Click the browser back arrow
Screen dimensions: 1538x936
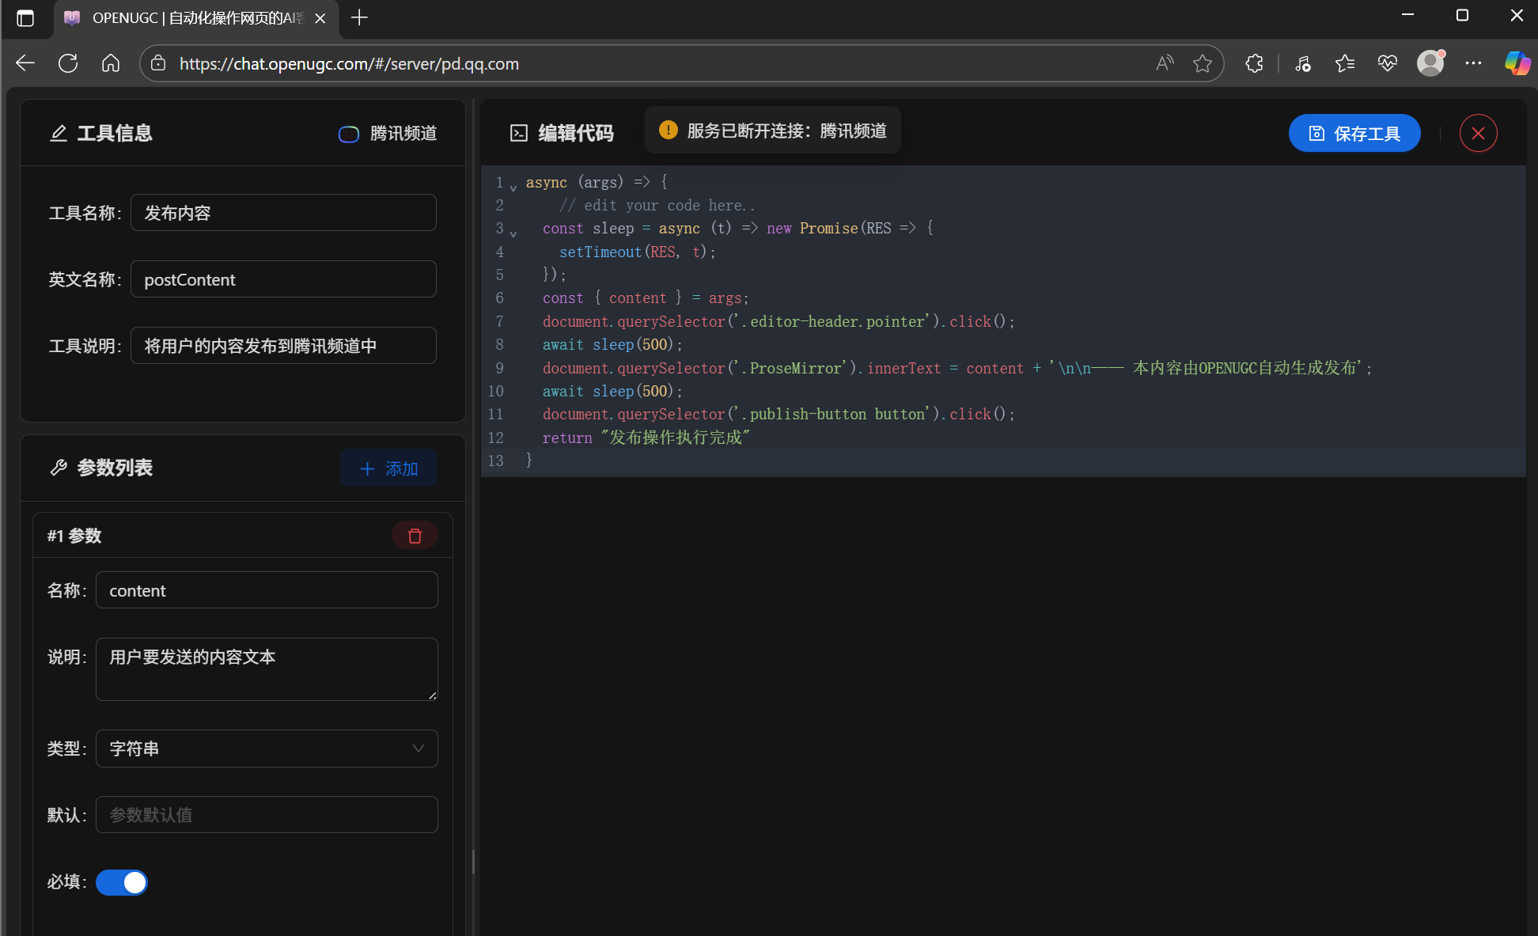pos(25,63)
